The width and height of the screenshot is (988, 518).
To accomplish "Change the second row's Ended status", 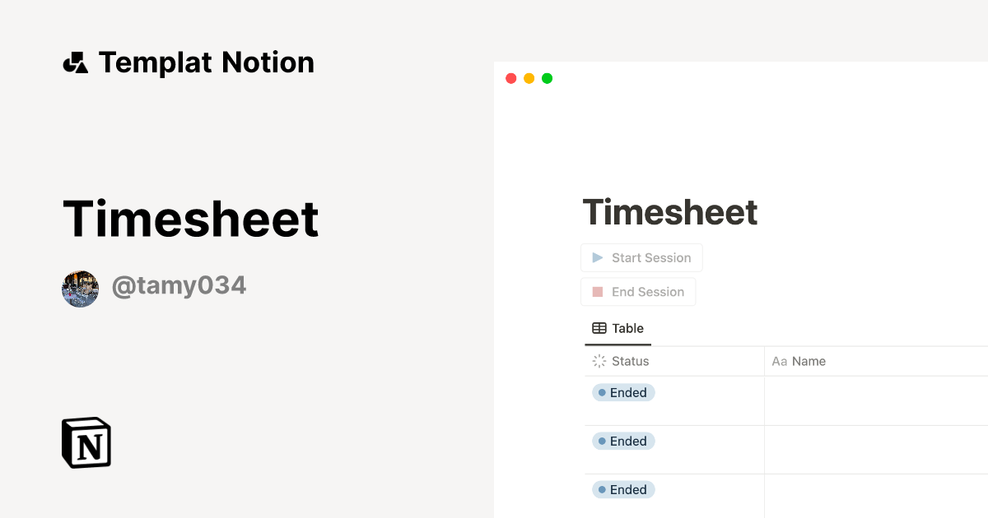I will click(x=623, y=441).
